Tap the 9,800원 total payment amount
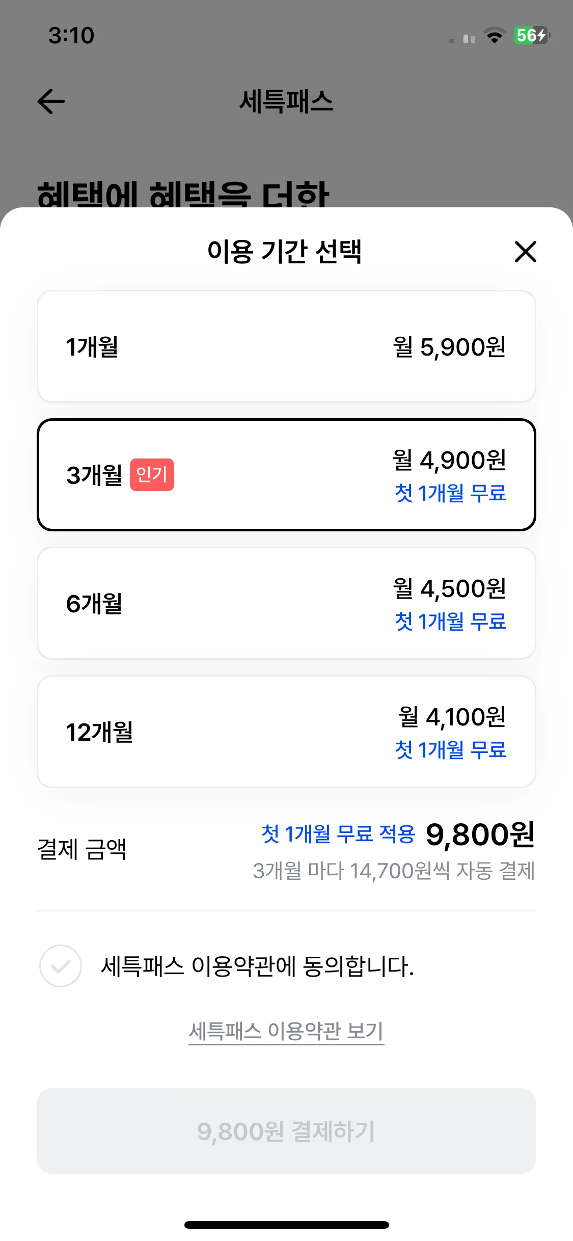The image size is (573, 1241). pos(480,834)
